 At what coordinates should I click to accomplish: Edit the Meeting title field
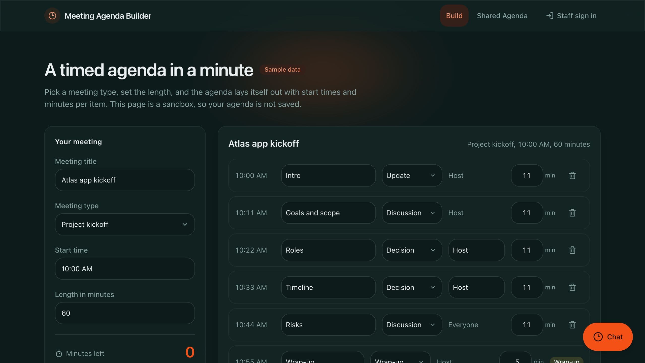[125, 180]
